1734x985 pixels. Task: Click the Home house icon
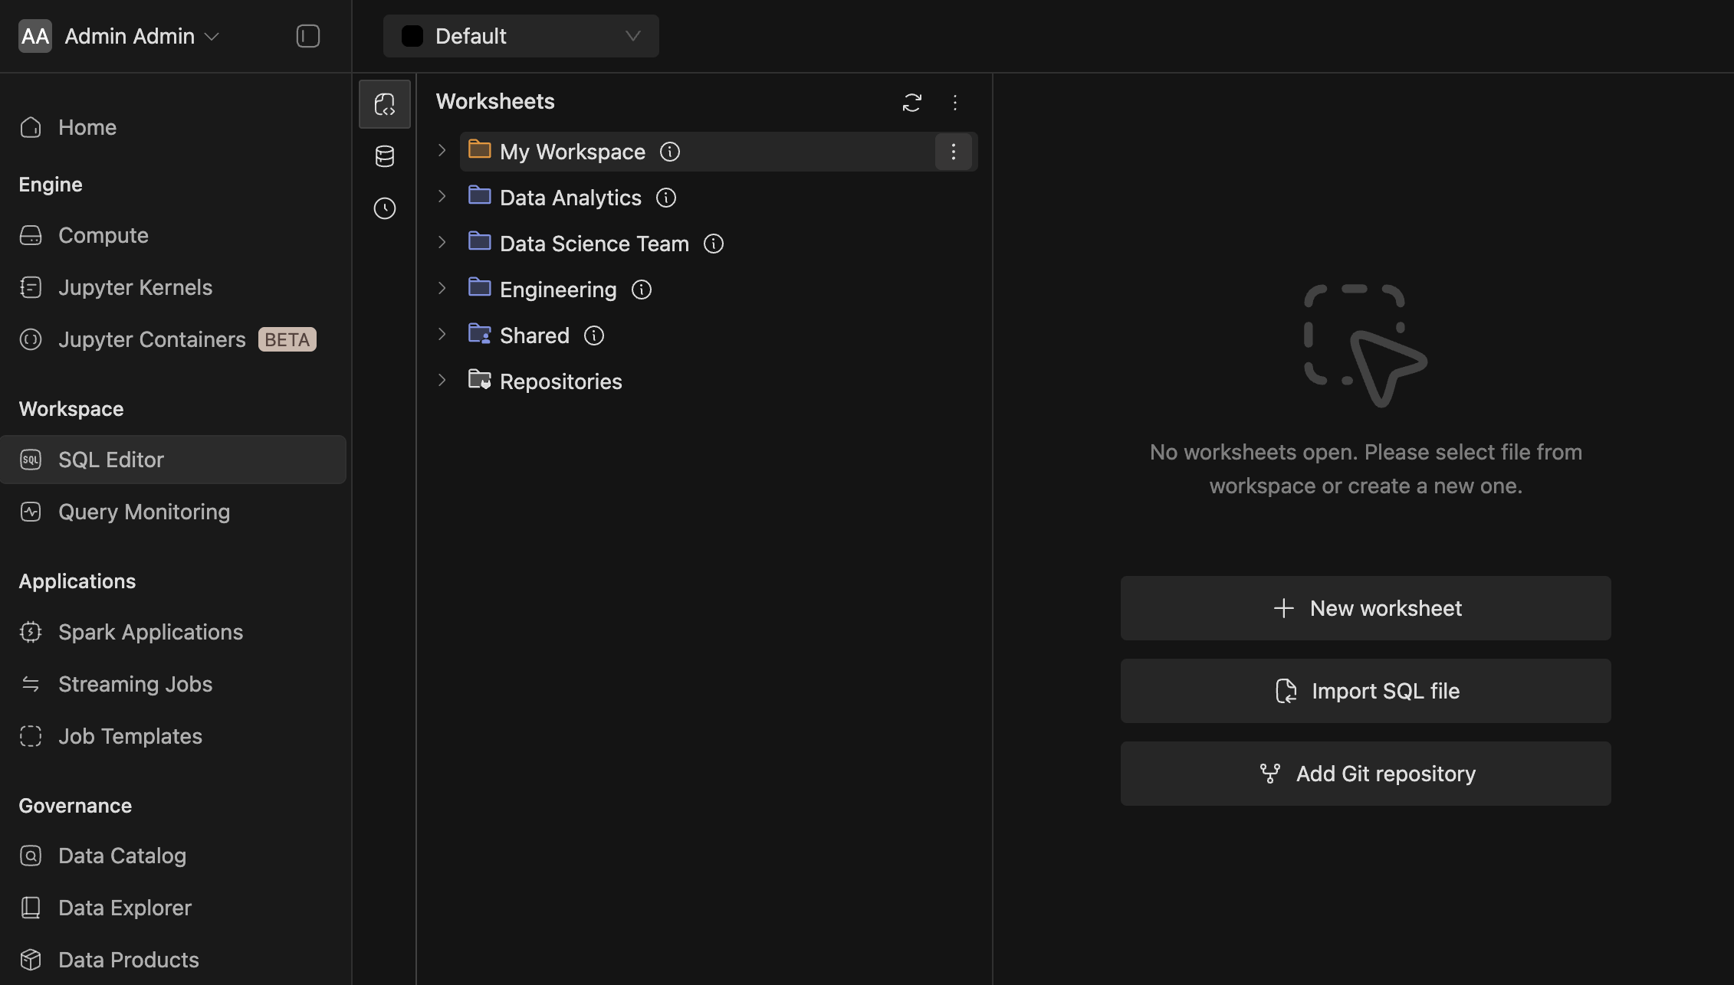coord(31,127)
